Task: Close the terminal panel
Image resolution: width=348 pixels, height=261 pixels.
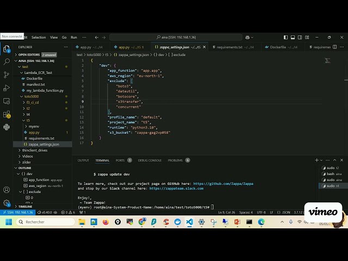Action: click(342, 160)
